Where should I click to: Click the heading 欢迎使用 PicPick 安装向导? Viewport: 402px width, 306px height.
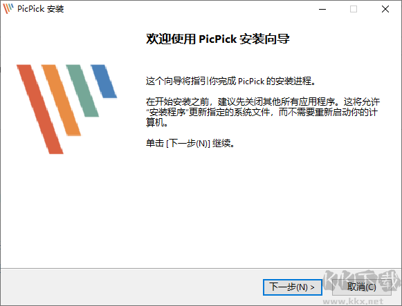click(218, 39)
